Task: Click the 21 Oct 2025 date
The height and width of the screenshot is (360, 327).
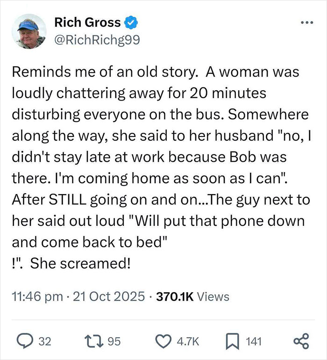Action: [106, 296]
